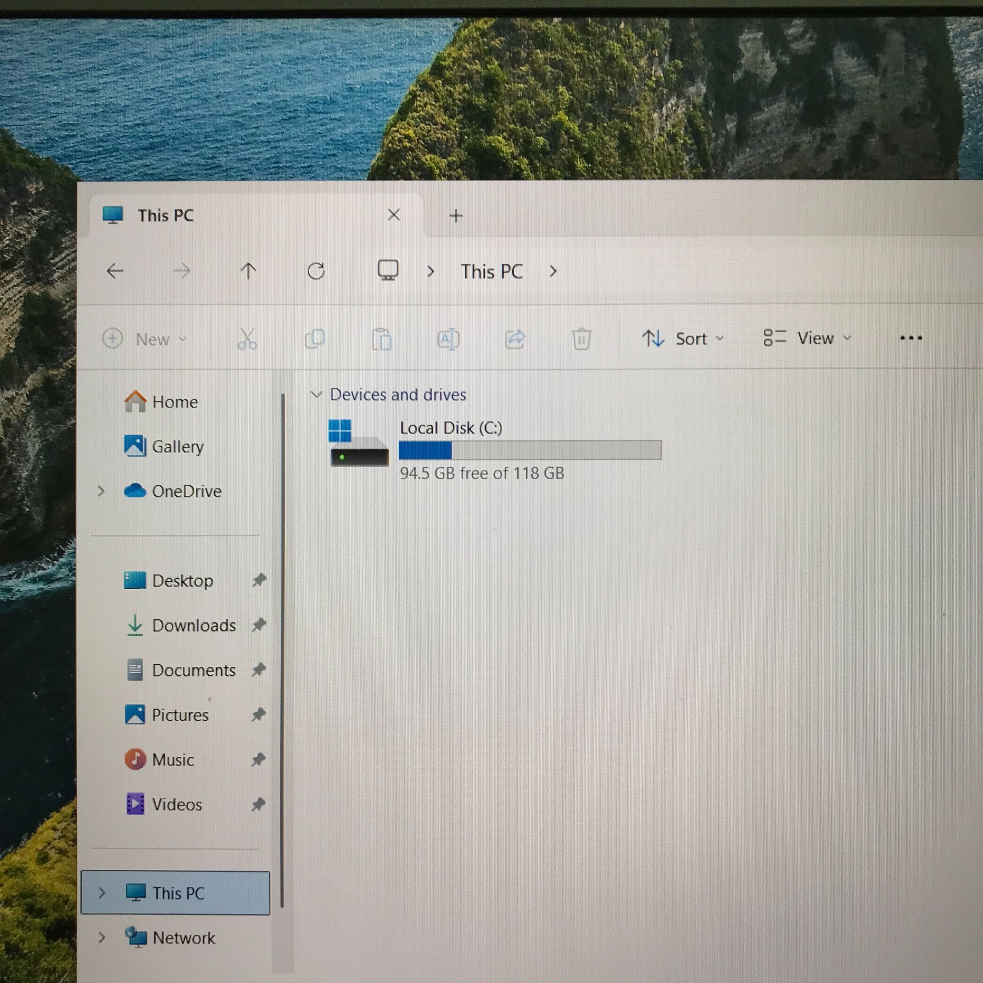Expand the This PC tree node

(102, 893)
